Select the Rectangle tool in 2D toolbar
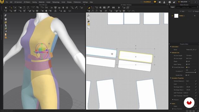This screenshot has width=199, height=112. (x=104, y=7)
